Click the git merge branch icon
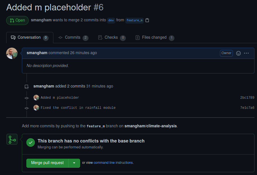 coord(12,139)
